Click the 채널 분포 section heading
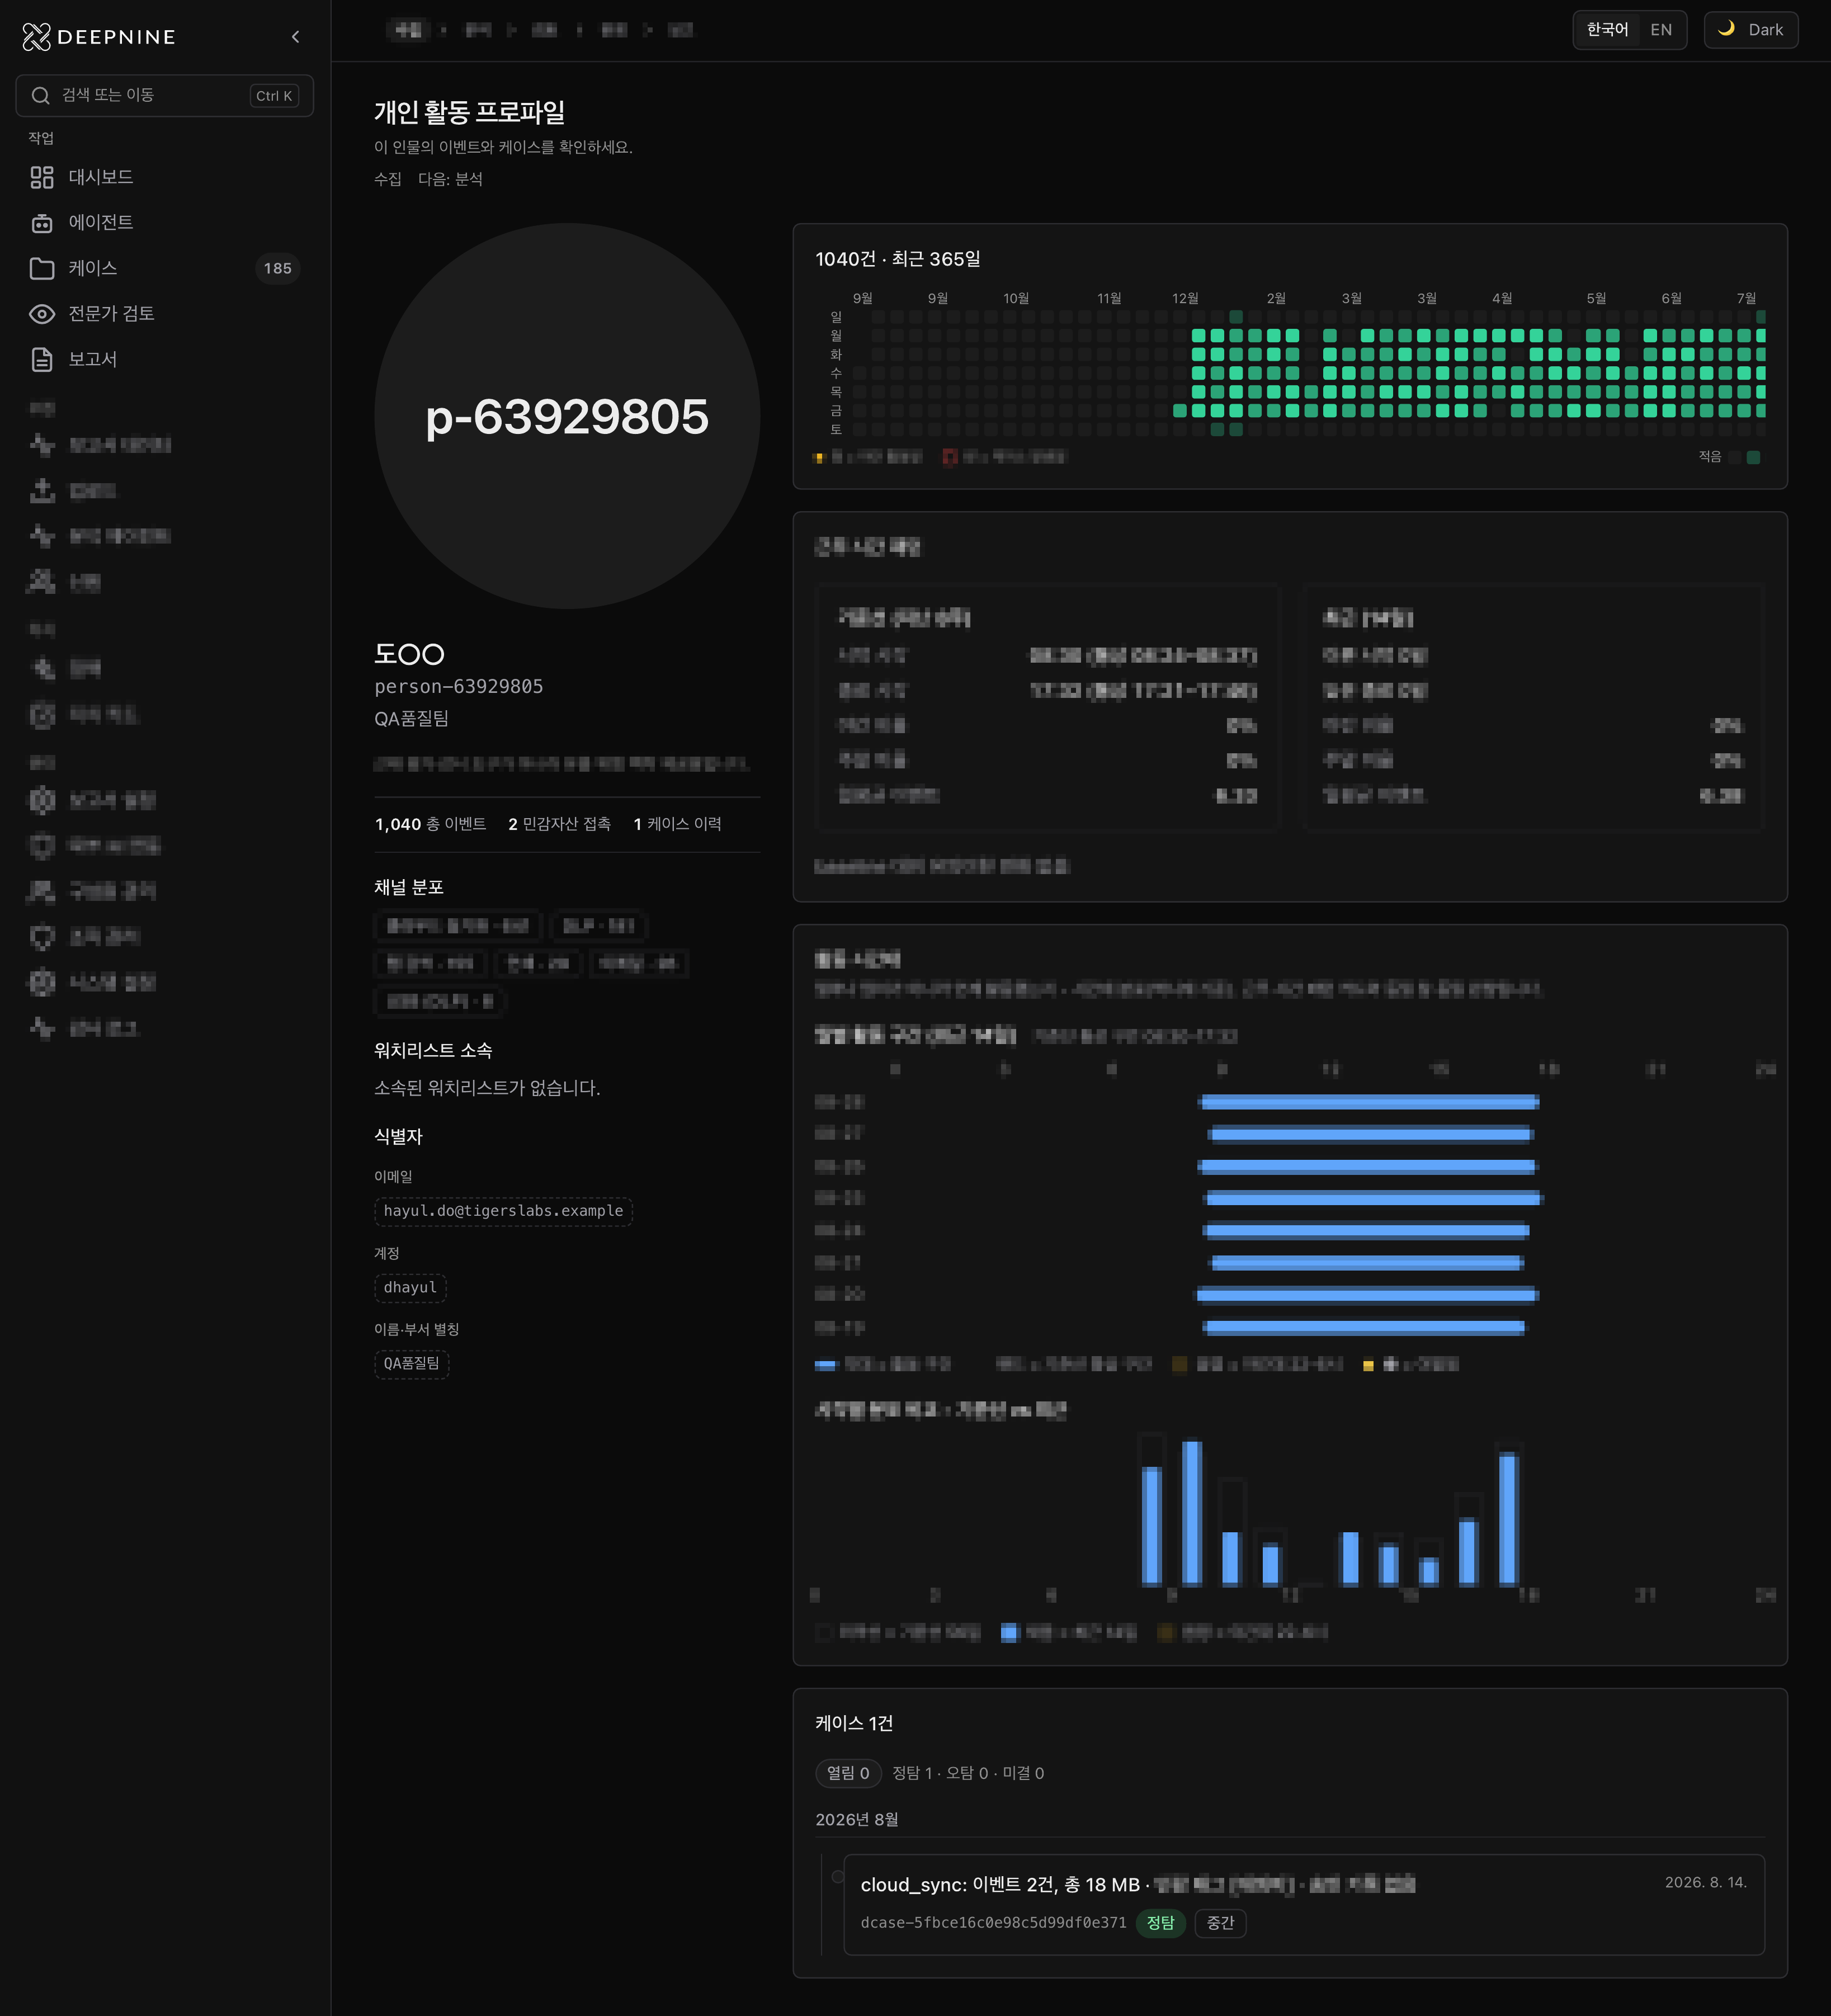 [409, 887]
